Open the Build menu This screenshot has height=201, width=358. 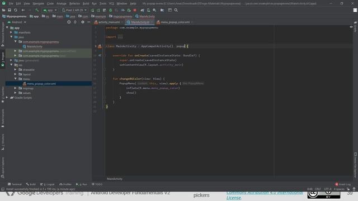tap(86, 3)
